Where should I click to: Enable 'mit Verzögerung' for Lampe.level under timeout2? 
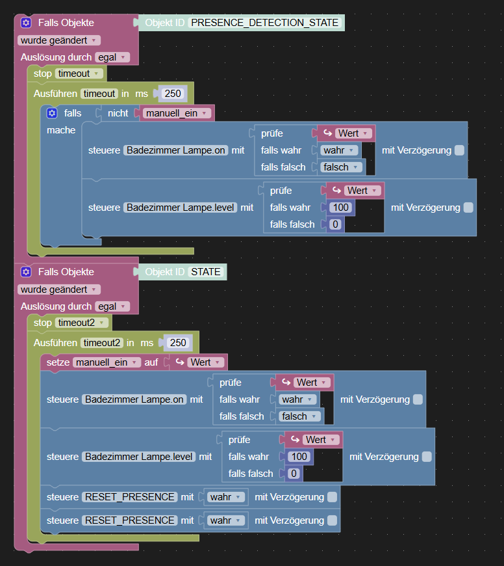pos(427,457)
